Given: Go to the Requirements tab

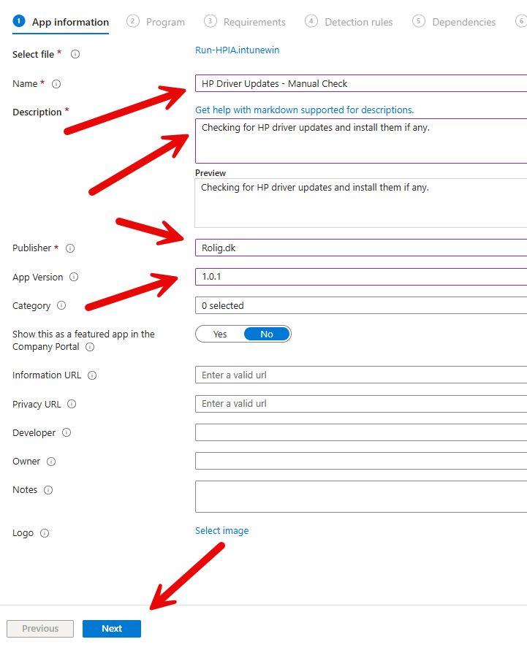Looking at the screenshot, I should (x=254, y=22).
